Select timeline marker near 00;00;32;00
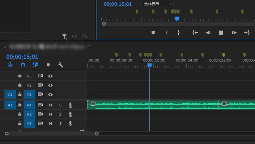Image resolution: width=255 pixels, height=144 pixels. (224, 55)
